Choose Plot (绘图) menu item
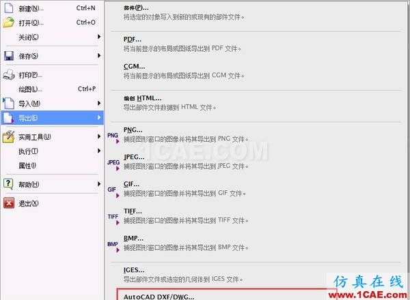The image size is (410, 300). (52, 89)
